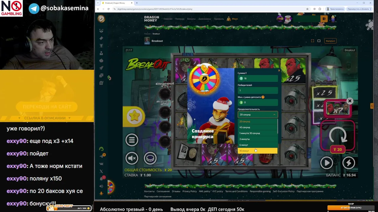Viewport: 378px width, 212px height.
Task: Expand side panel orange arrow tab
Action: click(x=372, y=106)
